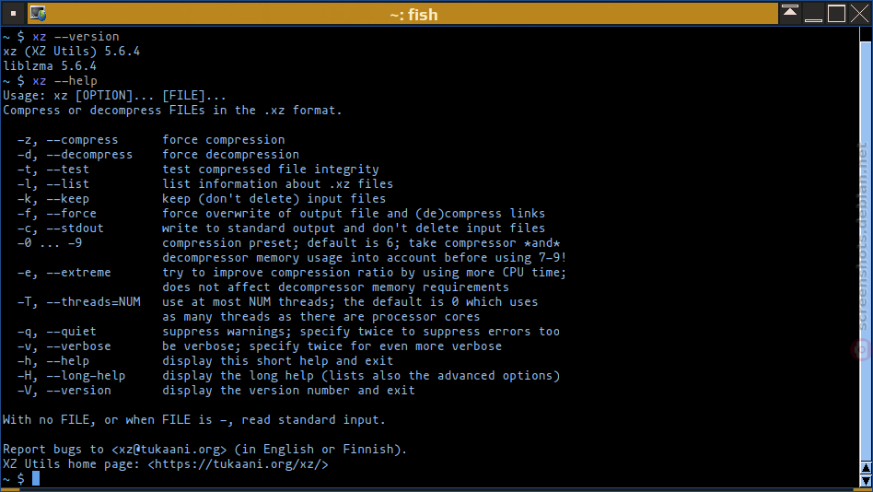
Task: Minimize the fish terminal window
Action: pos(813,14)
